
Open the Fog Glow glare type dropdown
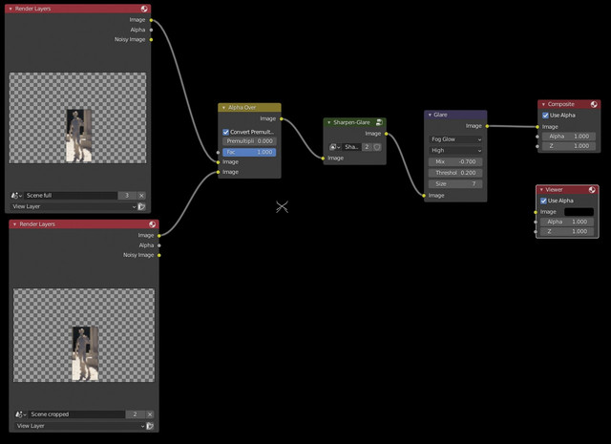tap(455, 139)
